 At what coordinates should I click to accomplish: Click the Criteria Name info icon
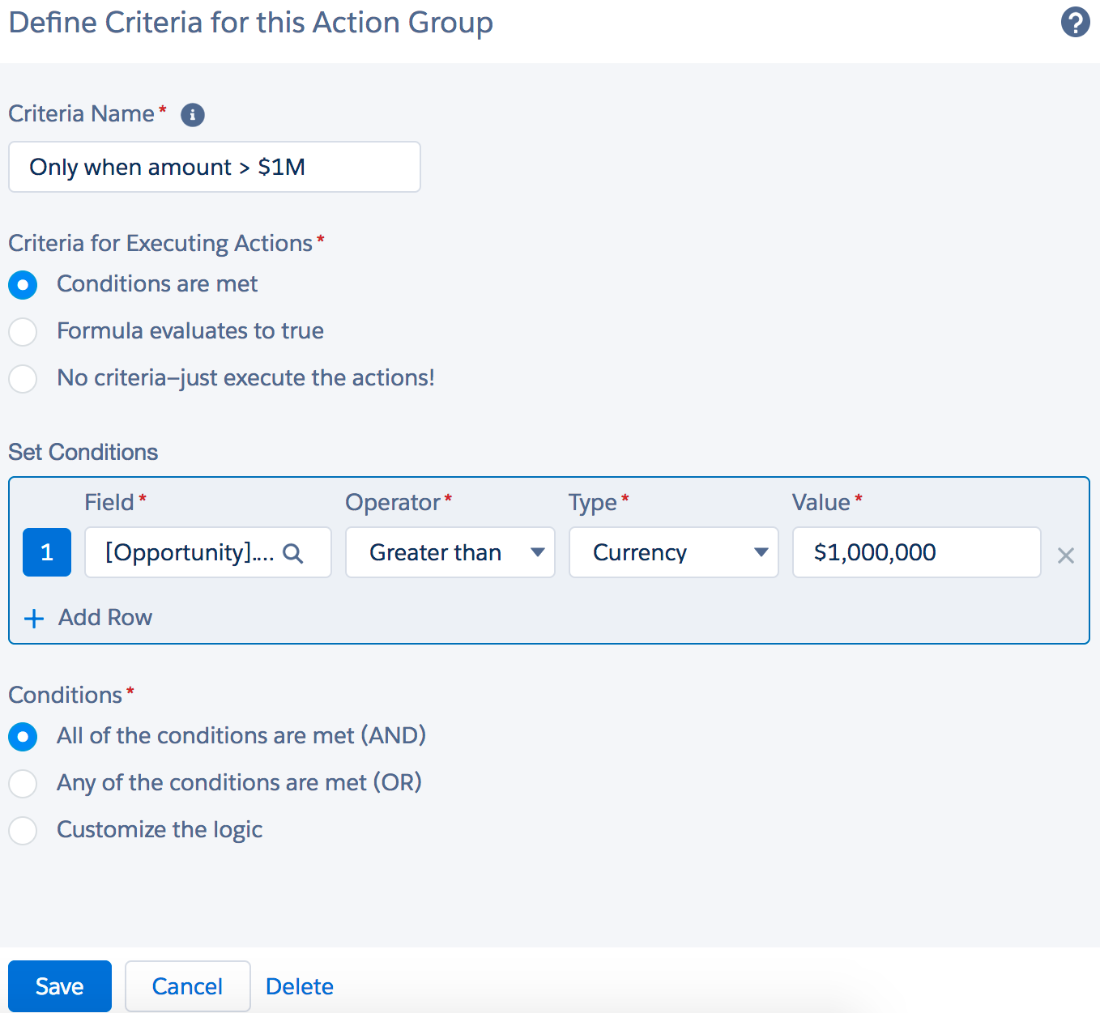pos(192,115)
